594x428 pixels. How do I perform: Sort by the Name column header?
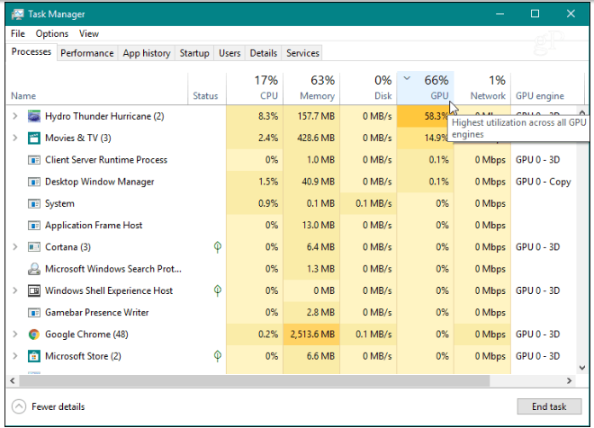pyautogui.click(x=97, y=88)
